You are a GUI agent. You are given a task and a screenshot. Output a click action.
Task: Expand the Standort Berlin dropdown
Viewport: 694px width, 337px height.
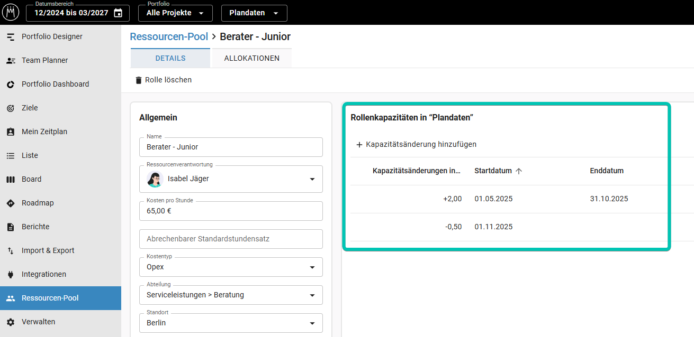click(231, 323)
